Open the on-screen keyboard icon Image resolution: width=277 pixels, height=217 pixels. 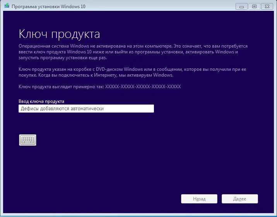[27, 140]
